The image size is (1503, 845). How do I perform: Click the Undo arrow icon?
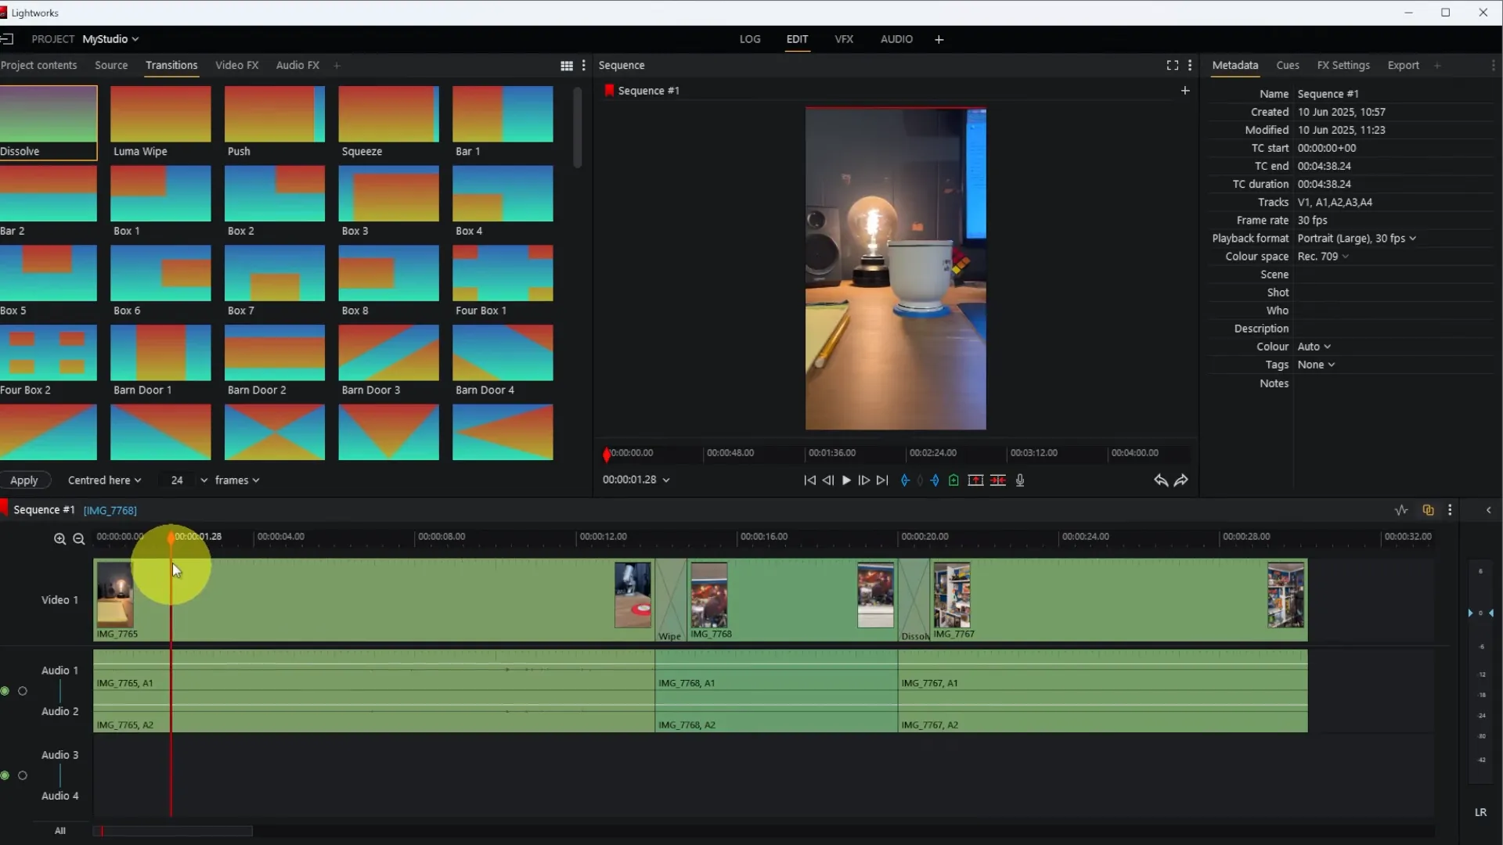click(x=1160, y=480)
